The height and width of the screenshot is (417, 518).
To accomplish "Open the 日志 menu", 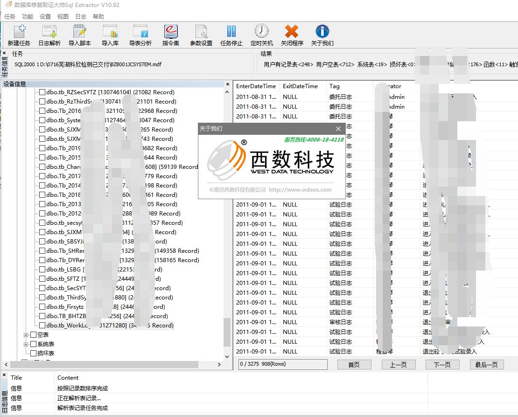I will pyautogui.click(x=81, y=16).
